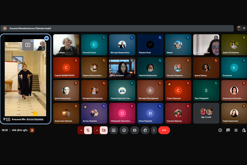Screen dimensions: 247x165
Task: Toggle the muted microphone button
Action: [x=88, y=130]
